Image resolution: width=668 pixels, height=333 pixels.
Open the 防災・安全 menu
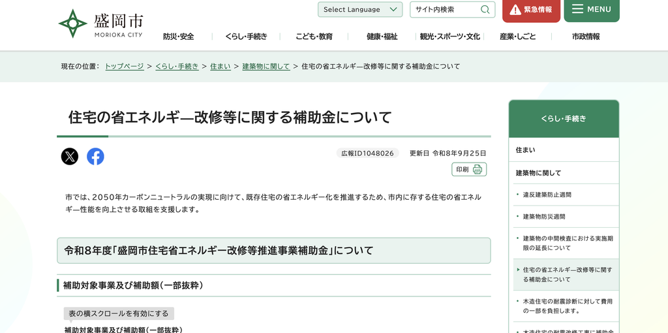click(179, 37)
